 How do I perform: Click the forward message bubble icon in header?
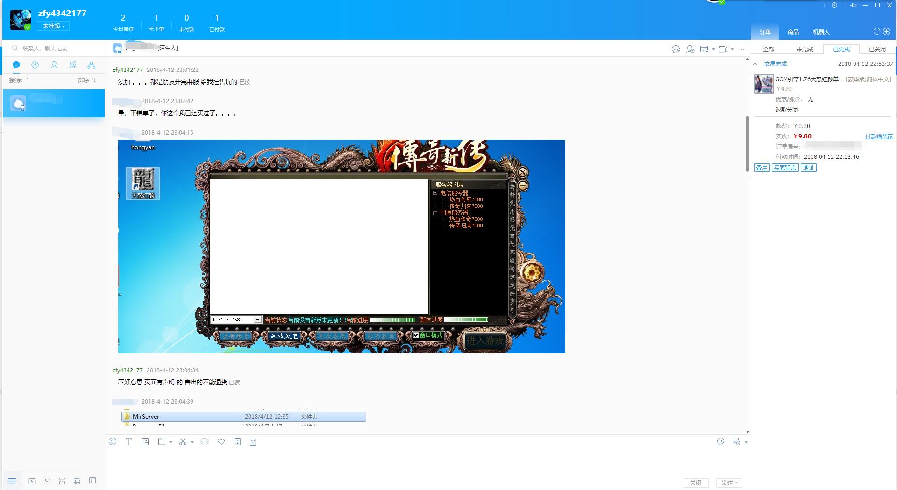pos(676,49)
